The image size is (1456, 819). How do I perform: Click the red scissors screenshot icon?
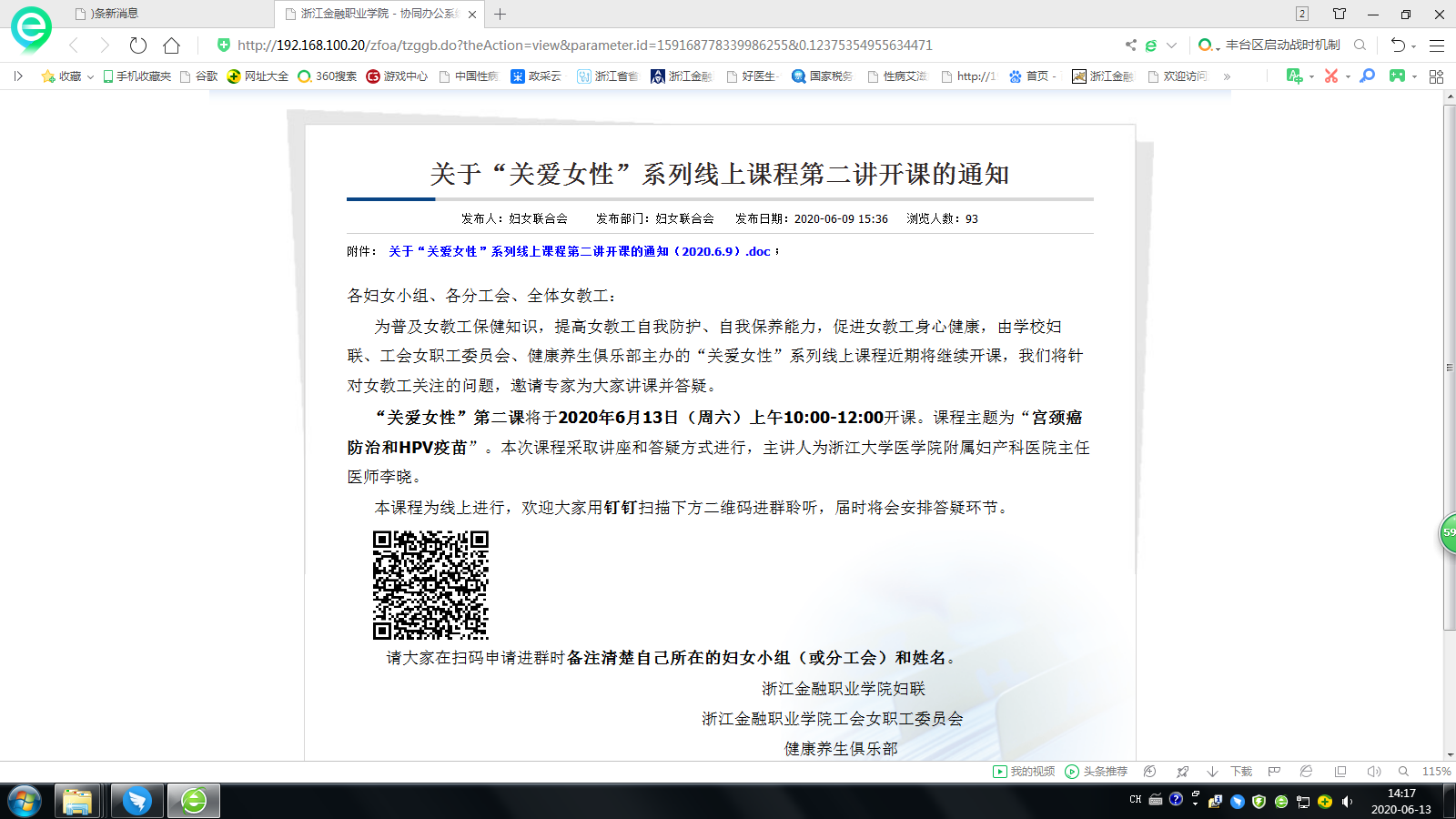pos(1331,76)
